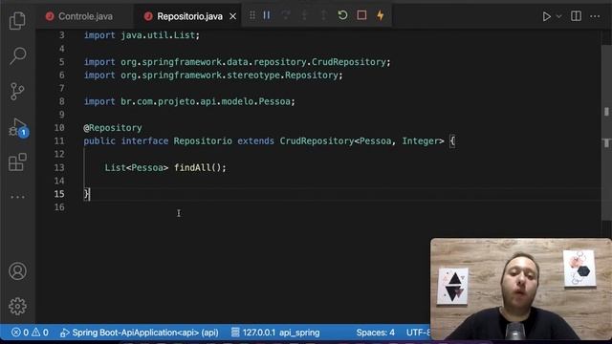The height and width of the screenshot is (344, 612).
Task: Change indentation via Spaces: 4
Action: 376,333
